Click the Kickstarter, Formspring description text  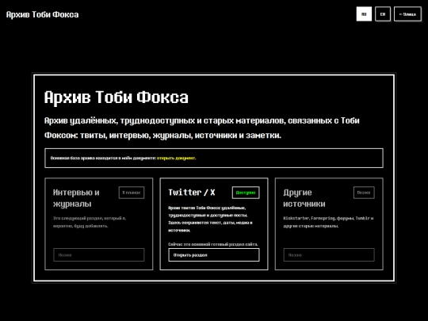click(328, 222)
